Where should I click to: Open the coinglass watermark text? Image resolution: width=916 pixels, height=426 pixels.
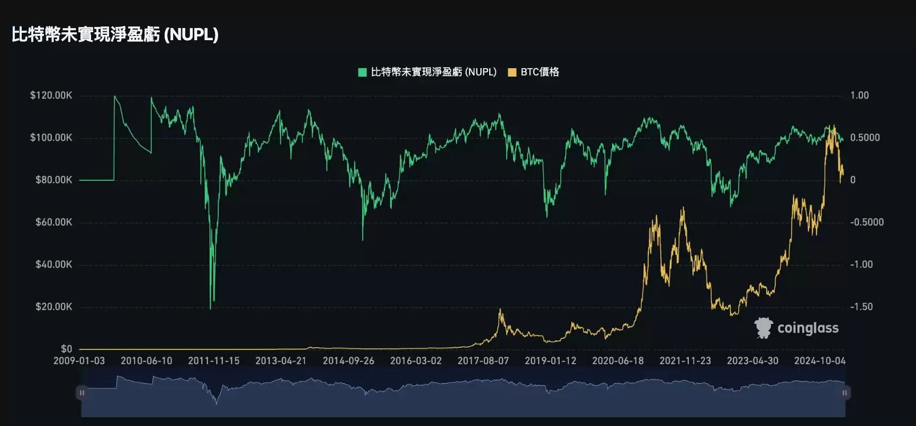coord(807,328)
